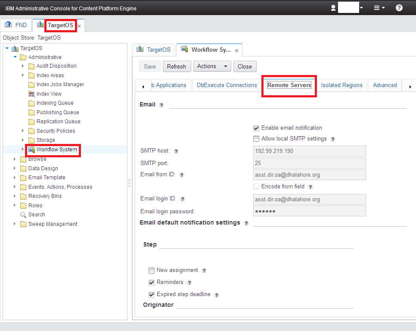Screen dimensions: 416x331
Task: Disable the Enable email notification checkbox
Action: (256, 128)
